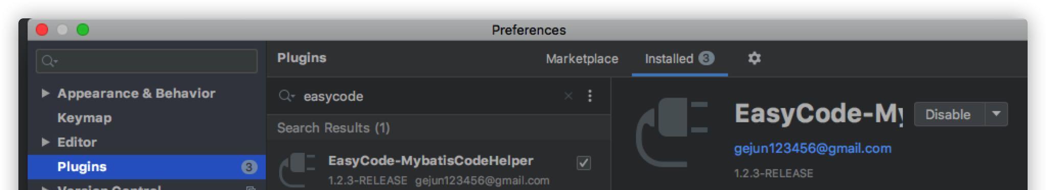Focus the preferences search field
This screenshot has height=190, width=1046.
tap(147, 61)
